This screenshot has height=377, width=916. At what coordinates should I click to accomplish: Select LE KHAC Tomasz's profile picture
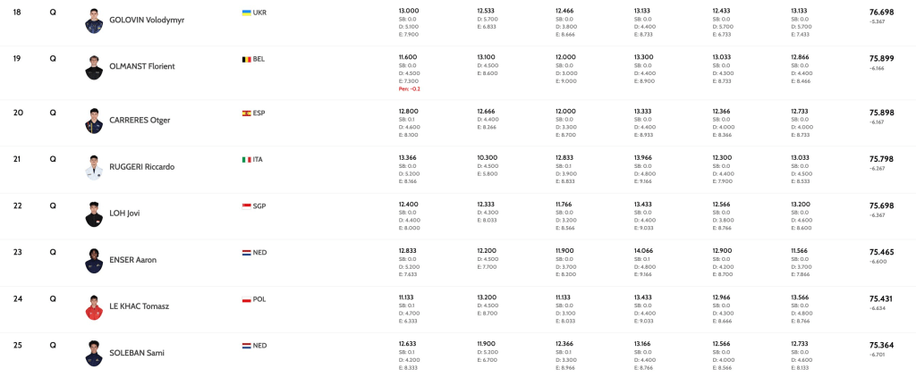point(94,306)
